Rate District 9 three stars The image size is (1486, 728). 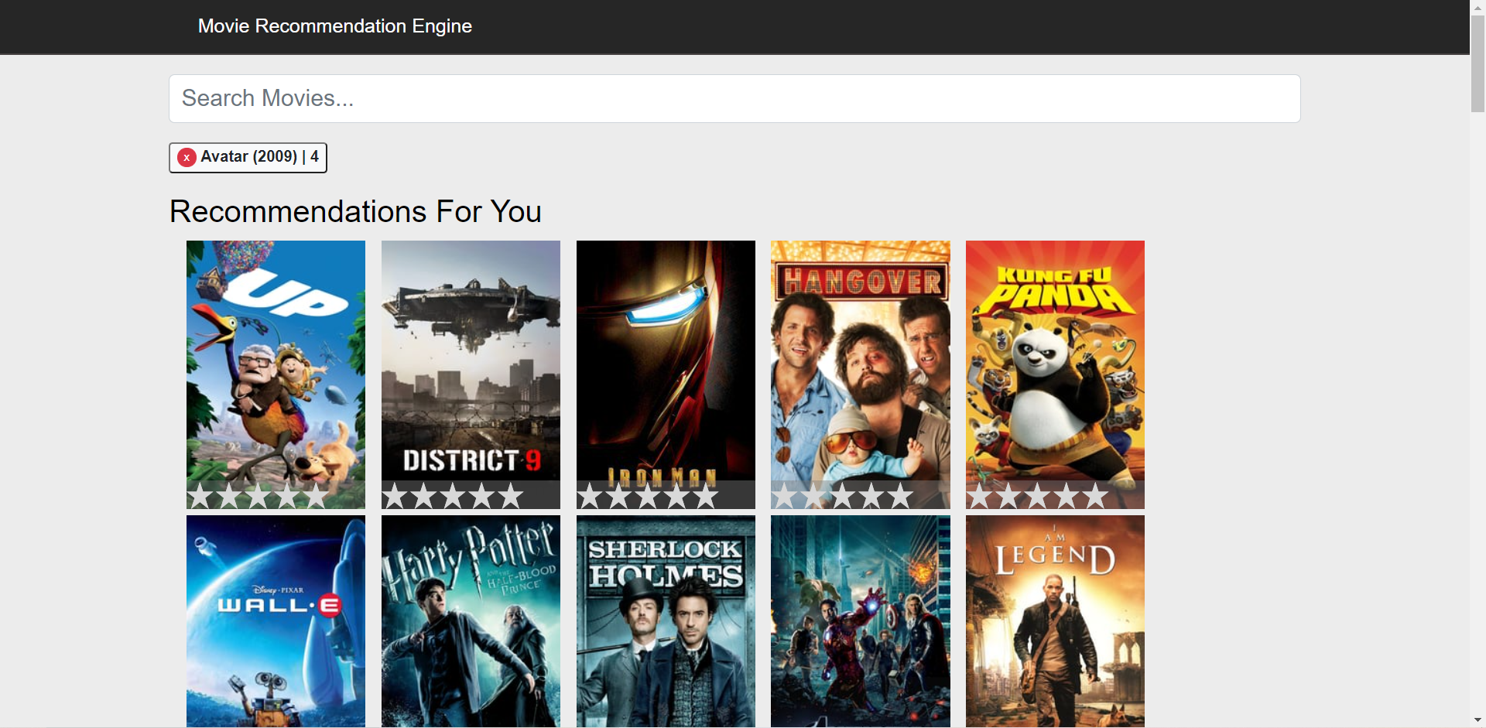454,495
